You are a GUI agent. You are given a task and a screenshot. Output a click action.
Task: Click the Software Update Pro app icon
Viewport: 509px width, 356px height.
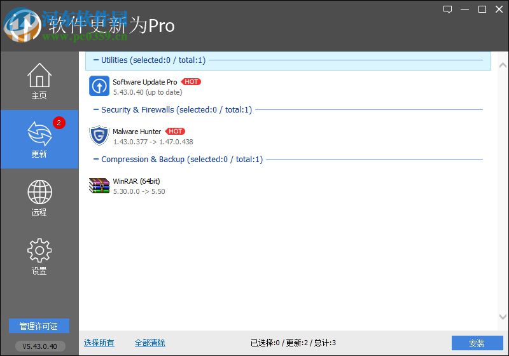[x=99, y=86]
